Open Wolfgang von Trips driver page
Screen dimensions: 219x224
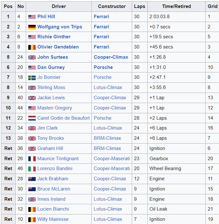click(60, 27)
